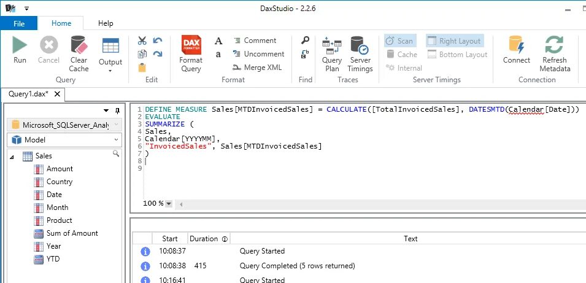Format query with DAX Formatter
Screen dimensions: 586x283
coord(191,54)
